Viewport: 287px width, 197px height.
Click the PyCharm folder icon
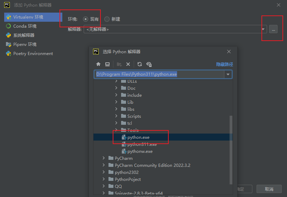(111, 158)
